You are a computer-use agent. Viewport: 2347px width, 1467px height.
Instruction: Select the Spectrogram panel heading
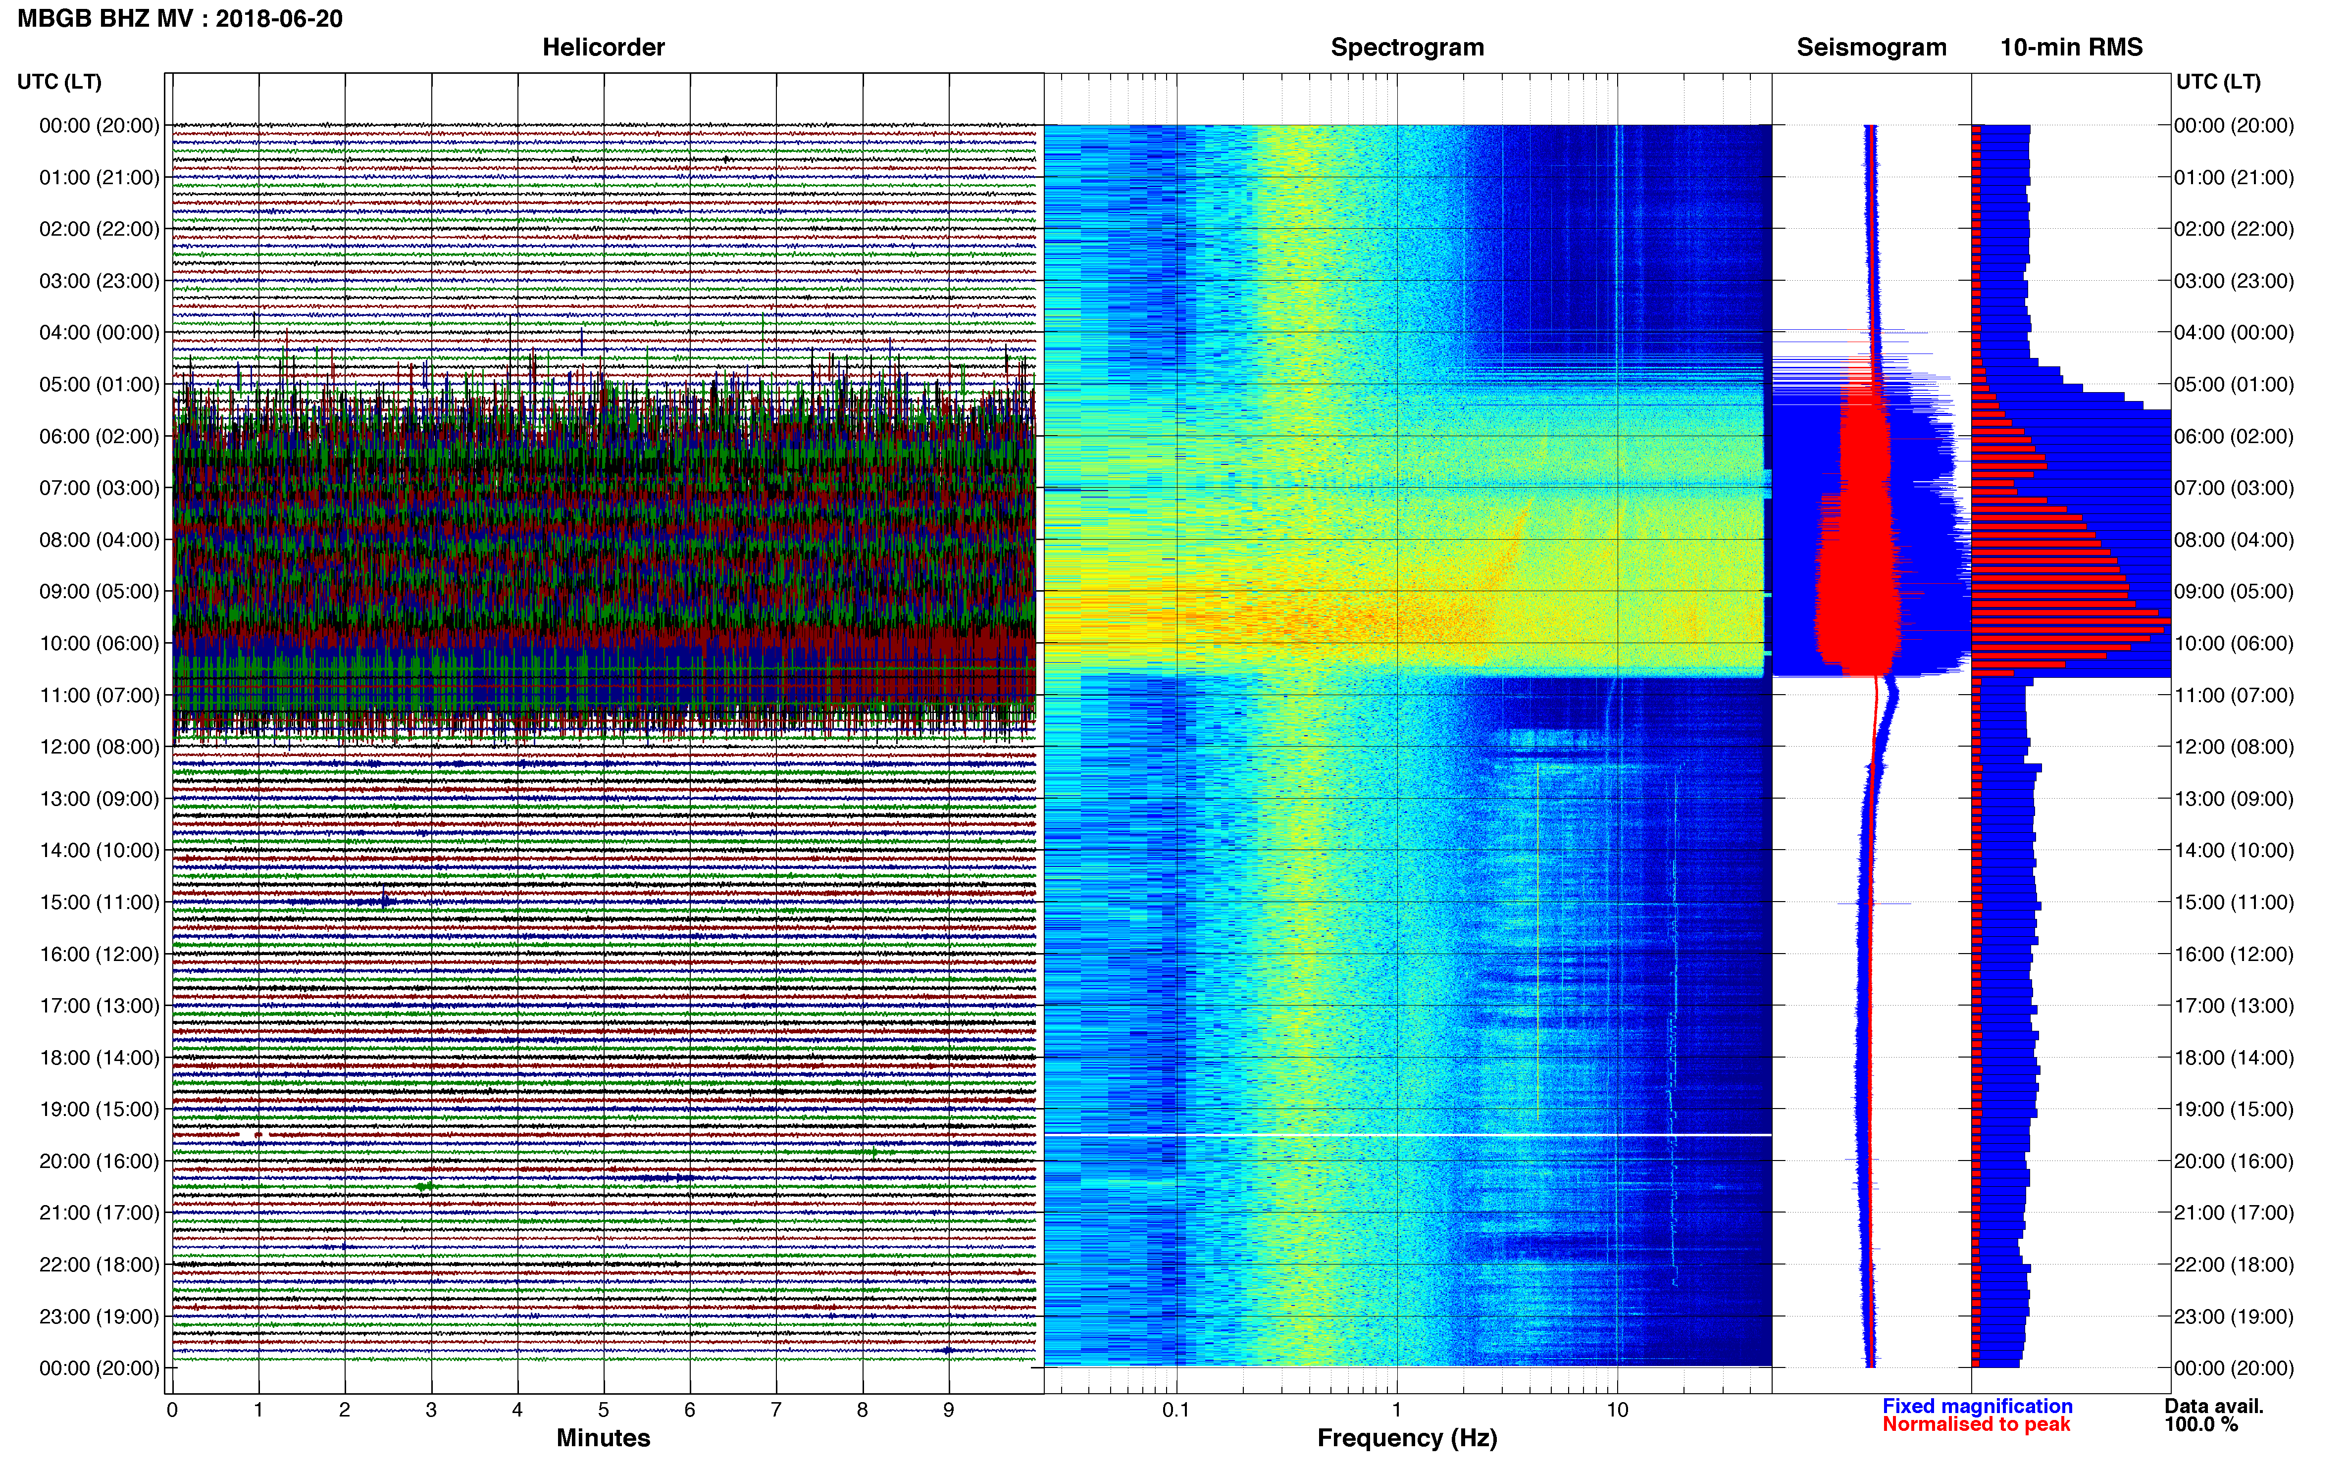coord(1407,48)
